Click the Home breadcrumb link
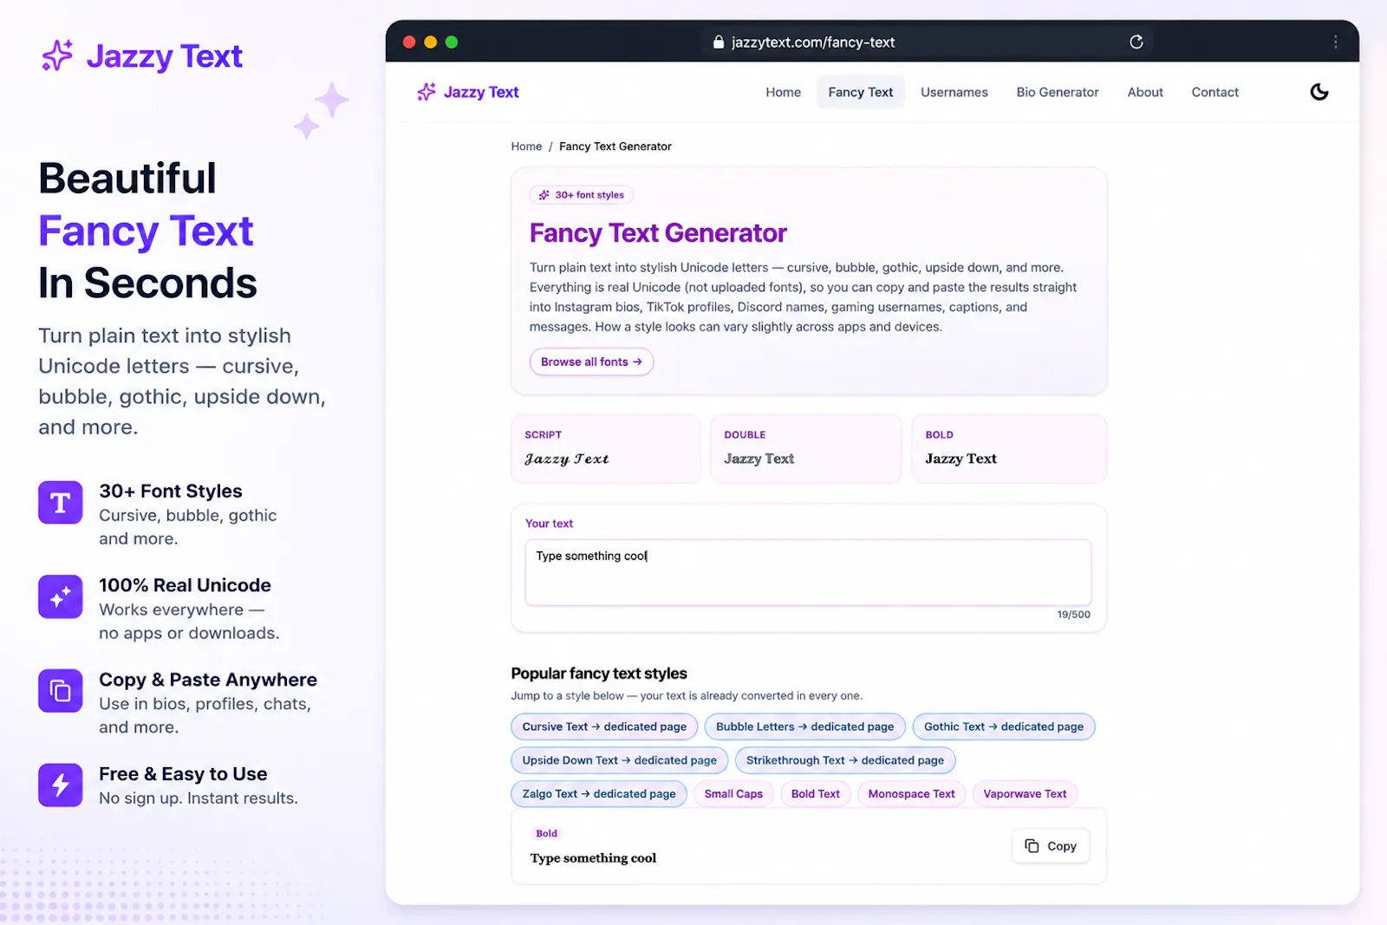Viewport: 1387px width, 925px height. (526, 147)
